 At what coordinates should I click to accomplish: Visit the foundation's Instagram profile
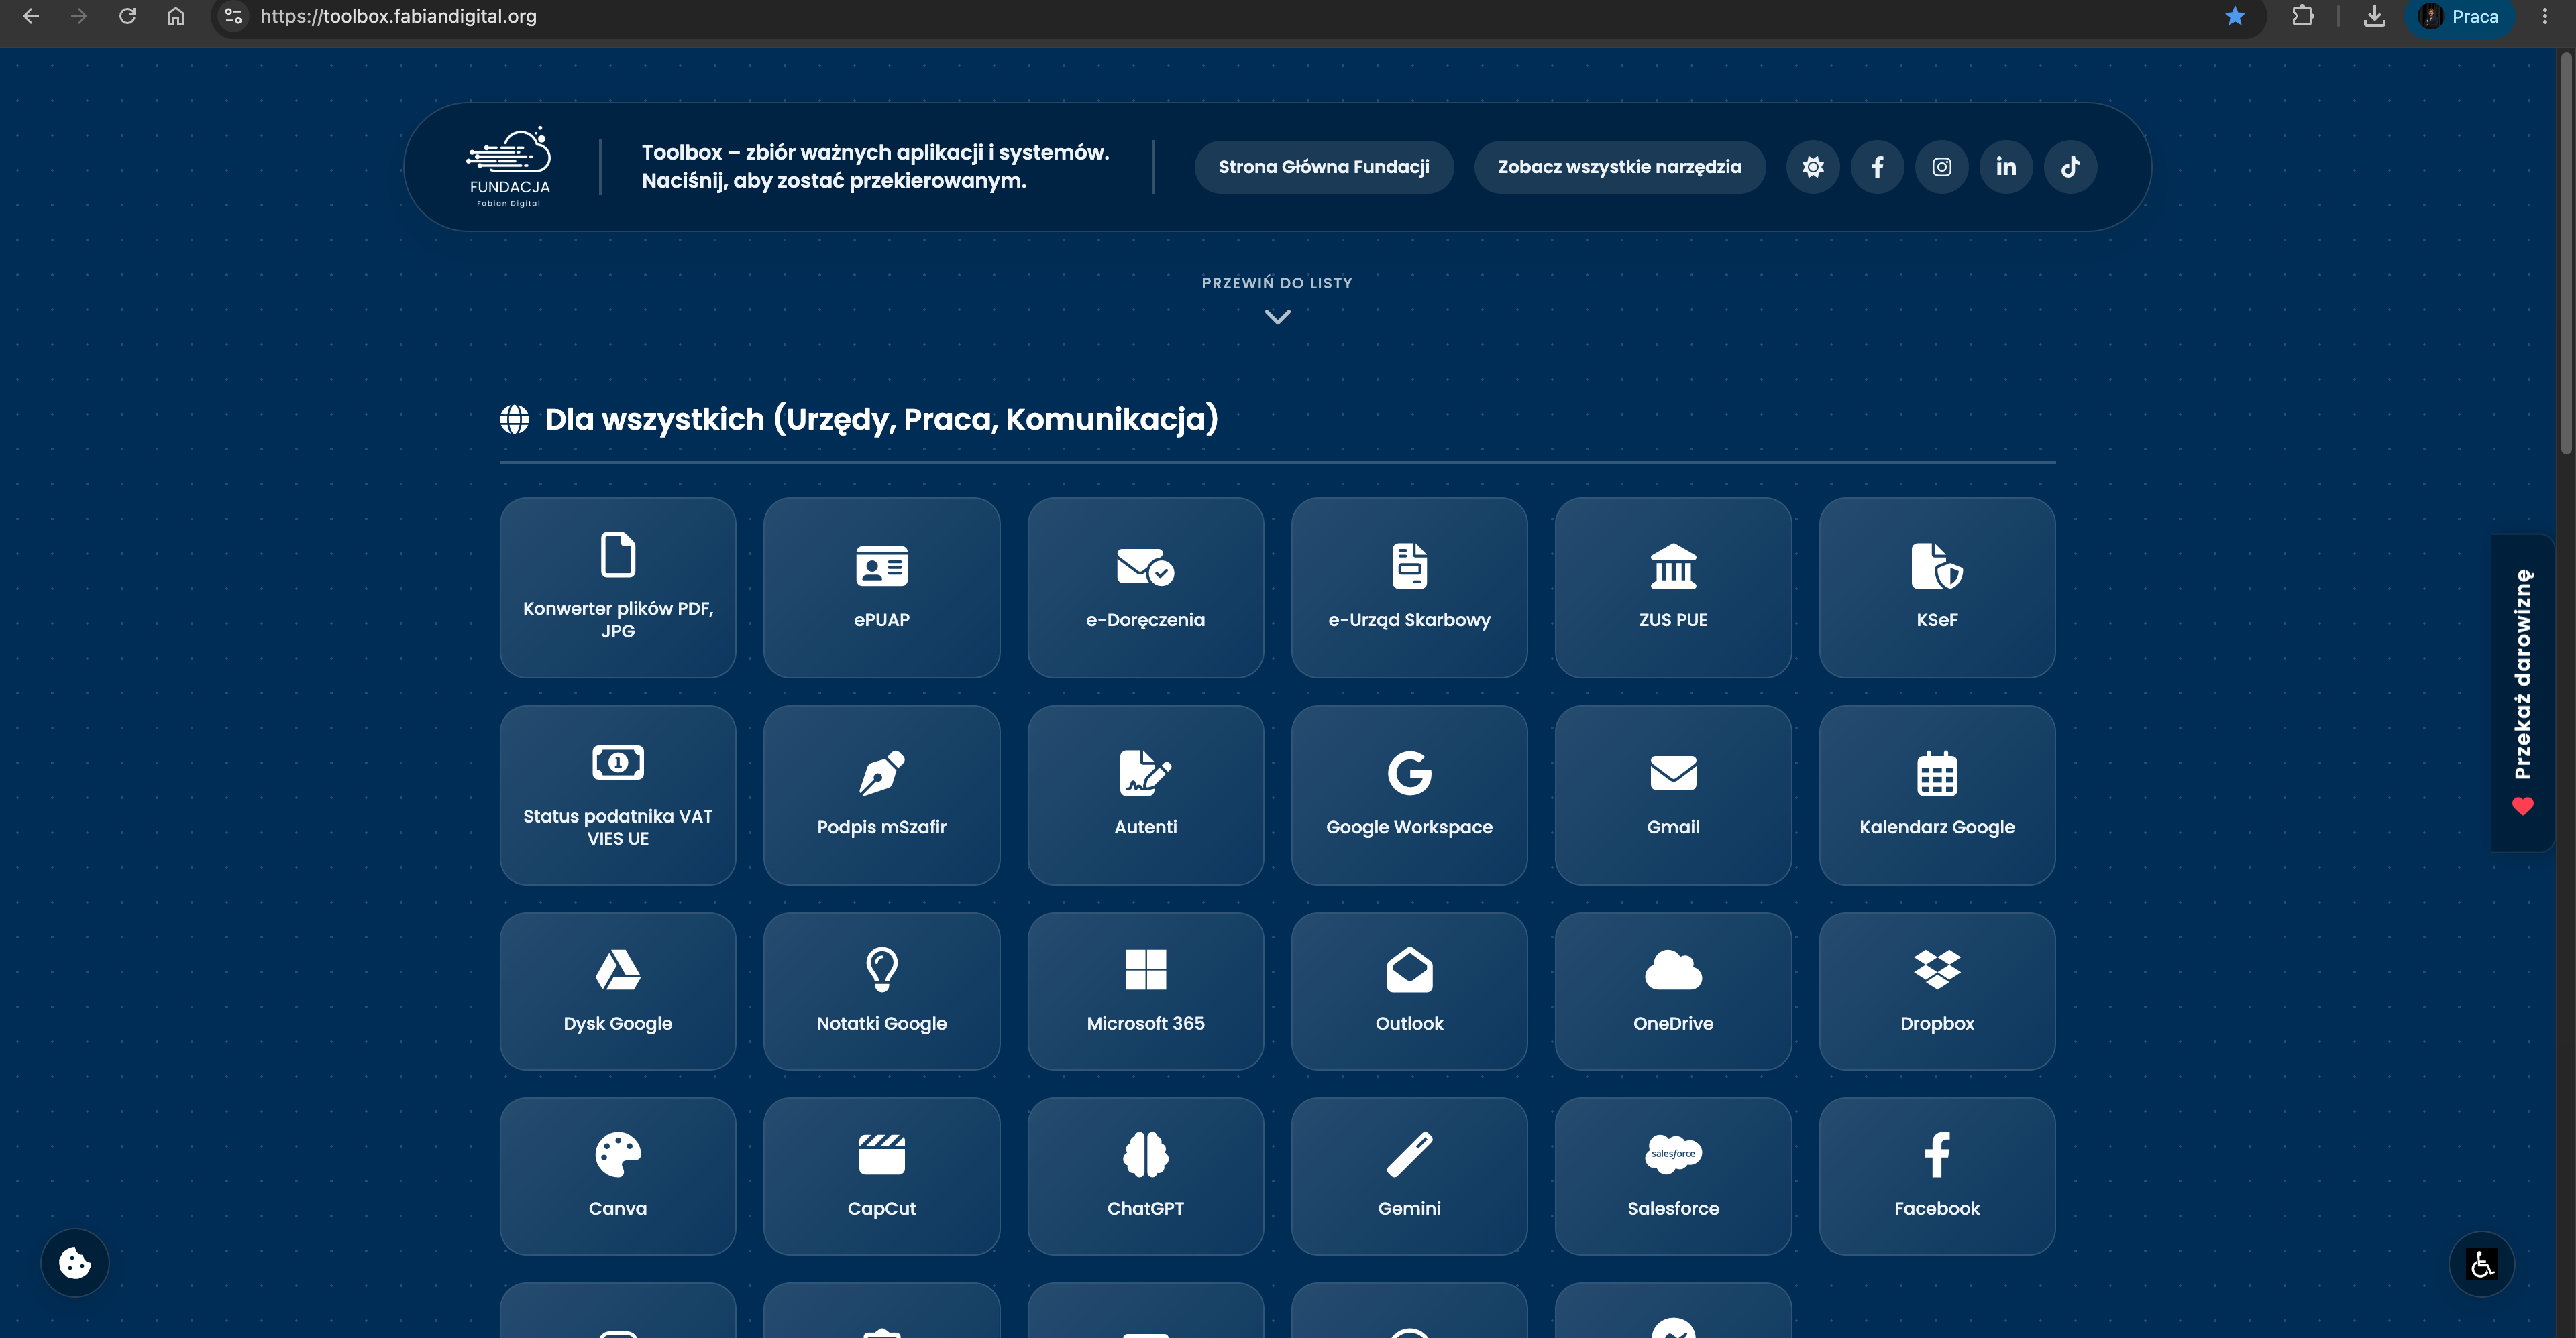1941,167
